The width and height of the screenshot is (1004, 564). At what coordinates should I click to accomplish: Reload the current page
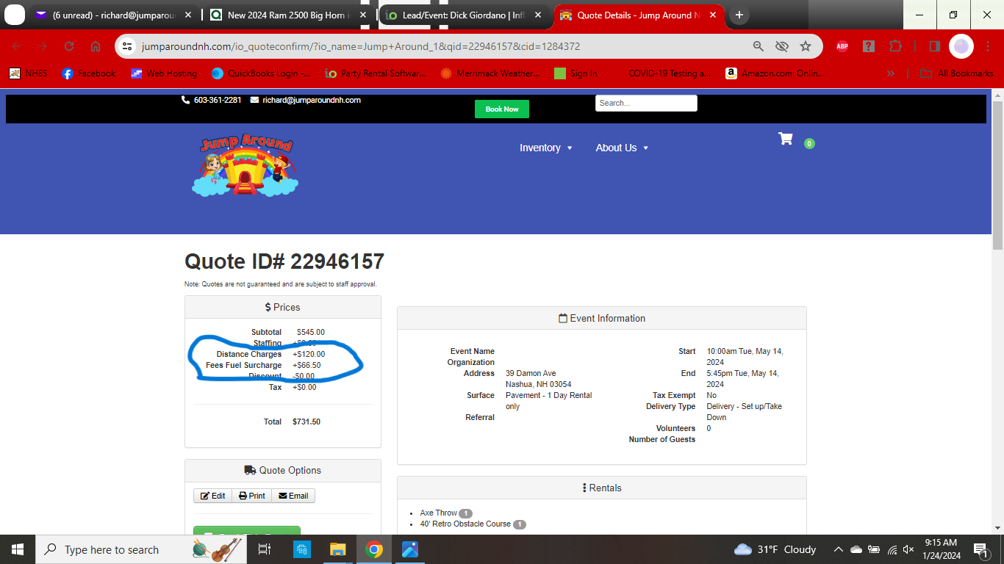69,46
